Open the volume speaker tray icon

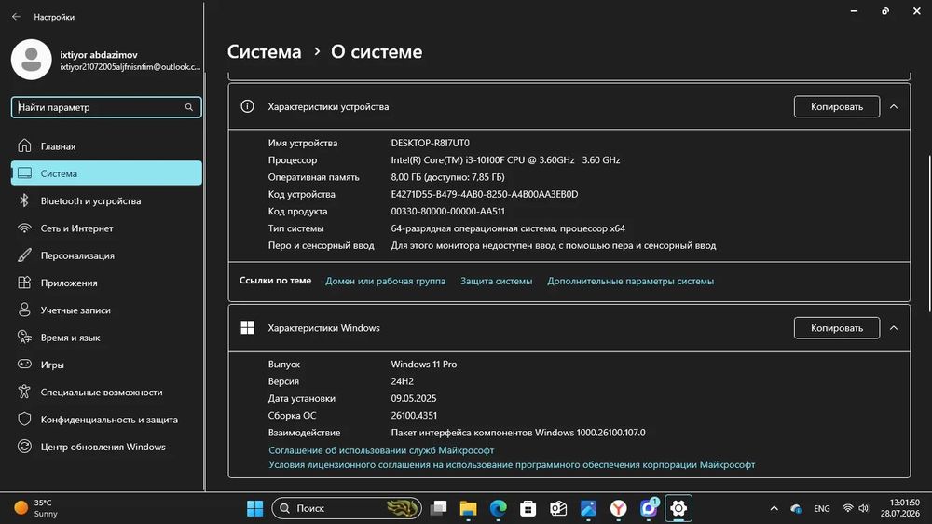click(x=864, y=508)
